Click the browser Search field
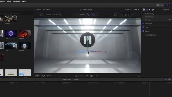The image size is (172, 97). [x=23, y=13]
